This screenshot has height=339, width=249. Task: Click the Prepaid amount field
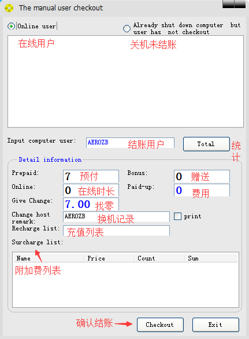91,176
